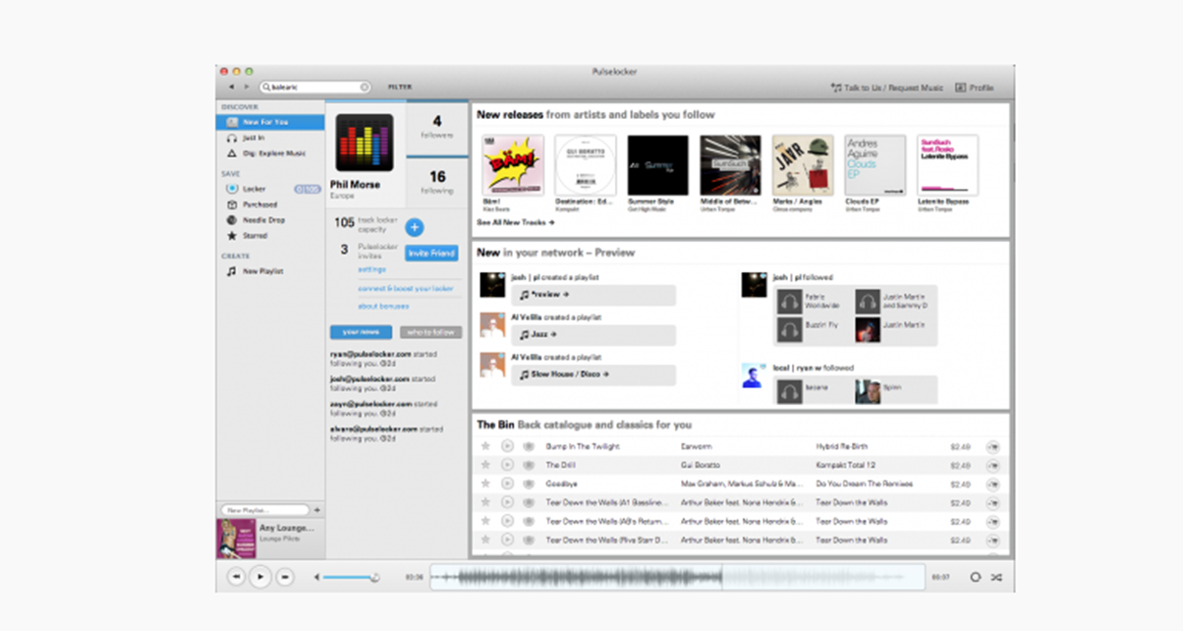The width and height of the screenshot is (1183, 631).
Task: Open Dig: Explore Music in sidebar
Action: (266, 153)
